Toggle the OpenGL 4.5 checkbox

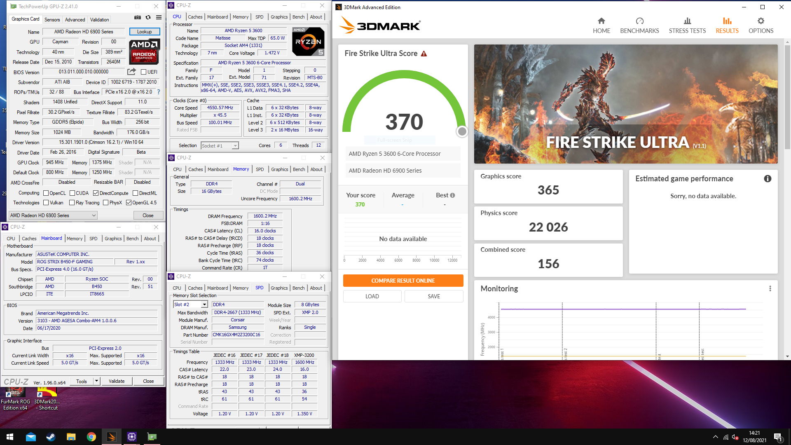[129, 203]
